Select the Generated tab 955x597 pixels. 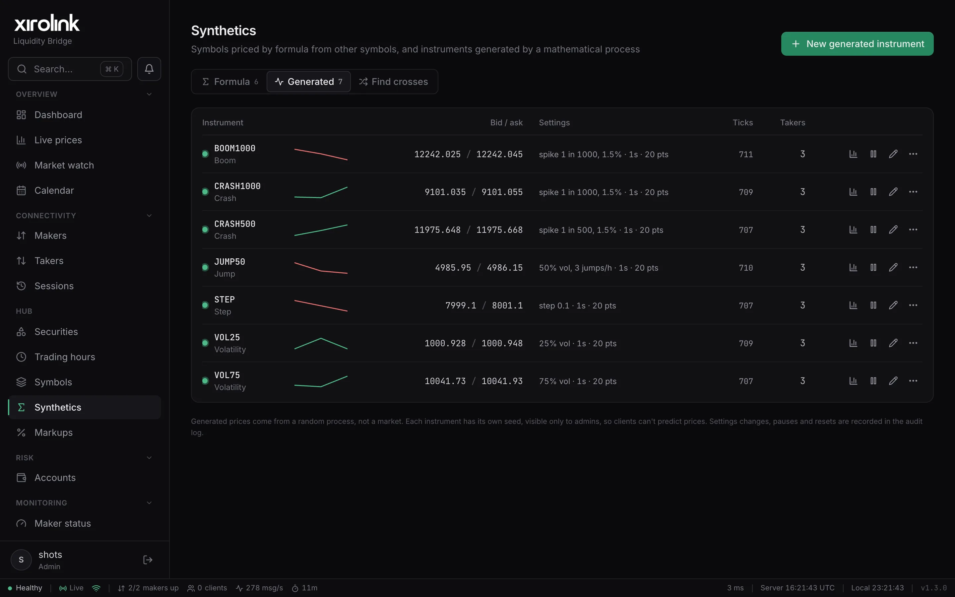click(309, 82)
